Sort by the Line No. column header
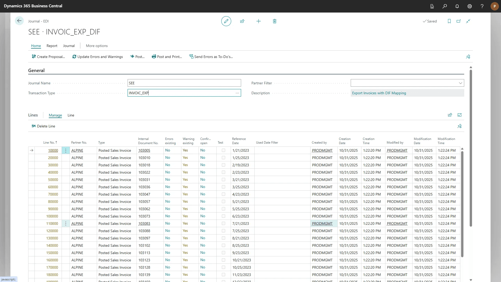The width and height of the screenshot is (501, 282). point(50,143)
